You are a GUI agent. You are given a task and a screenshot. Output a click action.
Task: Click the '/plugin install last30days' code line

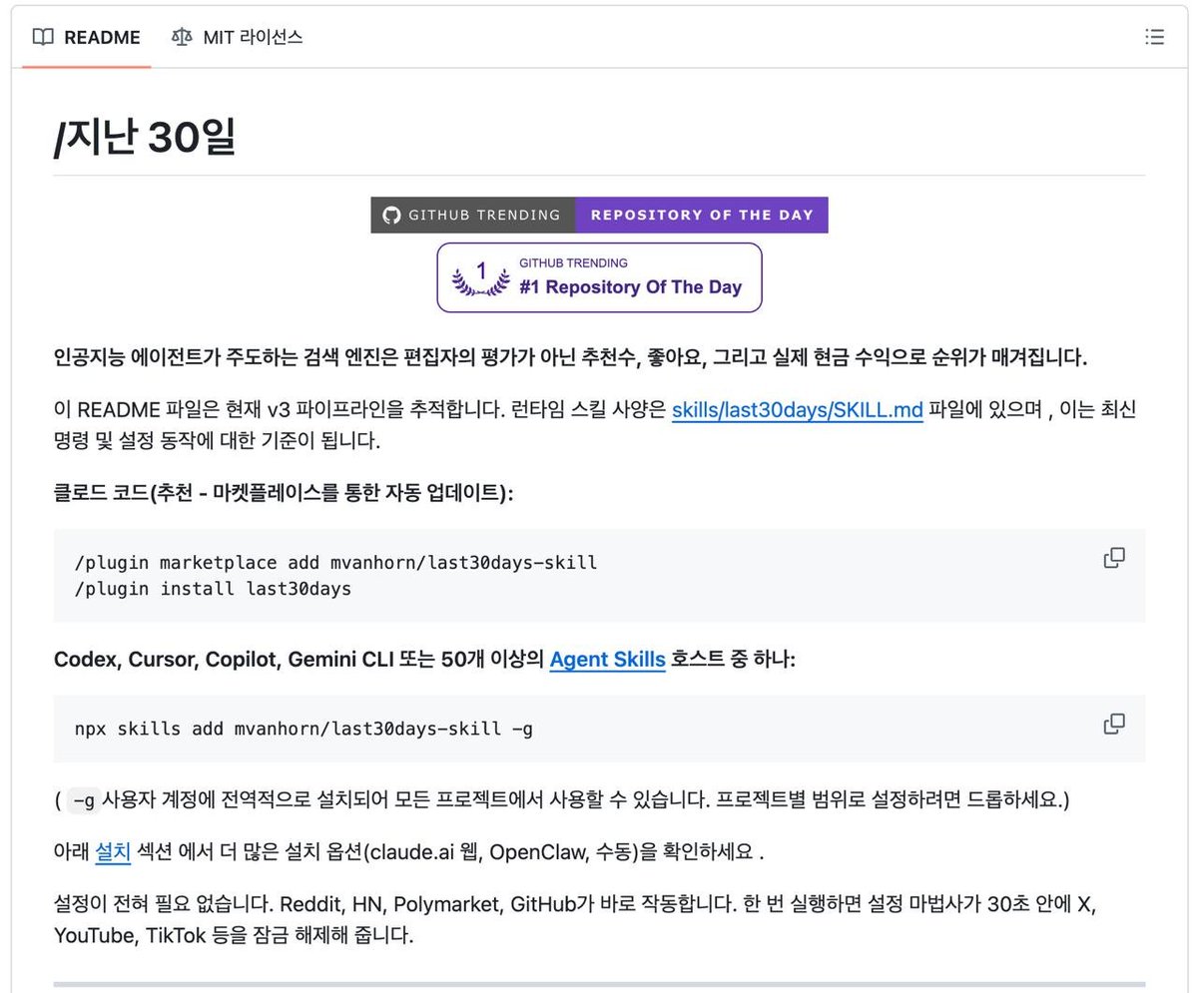213,588
